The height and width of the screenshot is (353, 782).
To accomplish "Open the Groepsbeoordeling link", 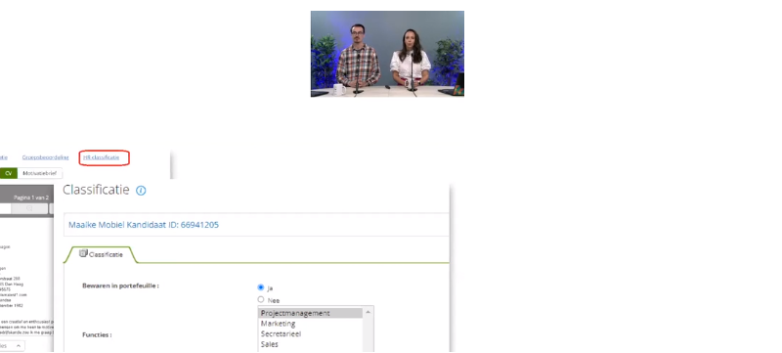I will pos(45,157).
